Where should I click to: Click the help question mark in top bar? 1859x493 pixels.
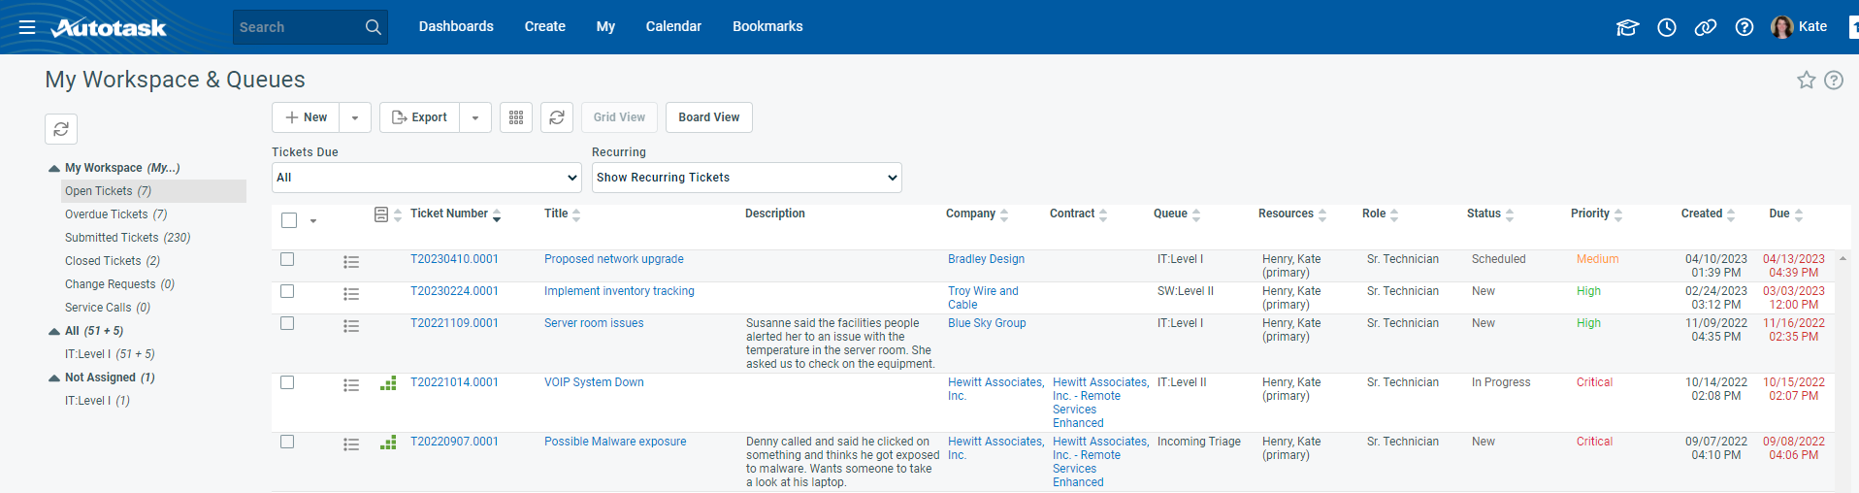1745,27
